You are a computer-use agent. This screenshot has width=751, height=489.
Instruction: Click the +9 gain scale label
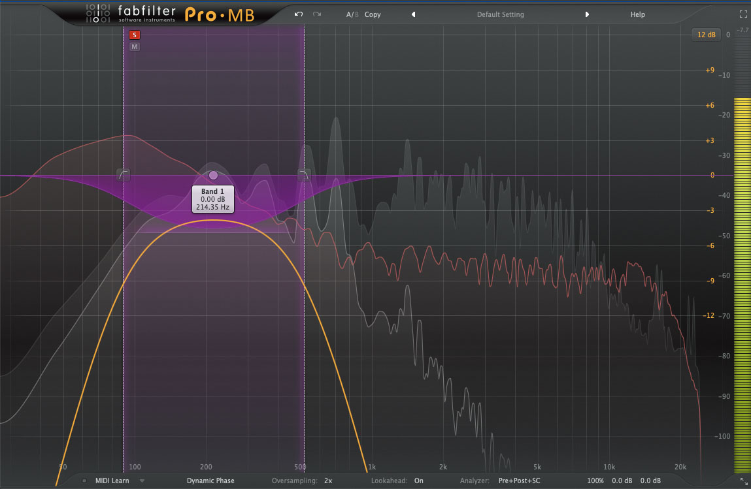(x=710, y=70)
